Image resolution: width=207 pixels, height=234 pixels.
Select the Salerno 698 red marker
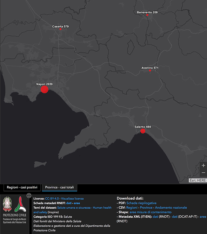click(143, 131)
